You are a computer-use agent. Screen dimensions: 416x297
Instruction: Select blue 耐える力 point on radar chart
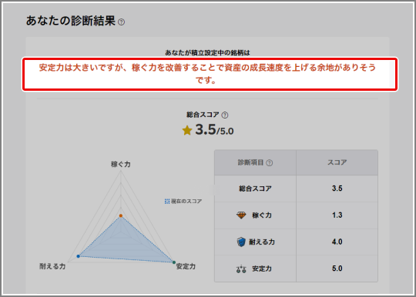tap(78, 256)
